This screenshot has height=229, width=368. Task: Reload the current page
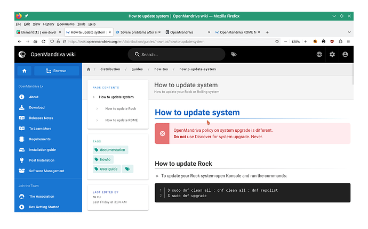[43, 41]
